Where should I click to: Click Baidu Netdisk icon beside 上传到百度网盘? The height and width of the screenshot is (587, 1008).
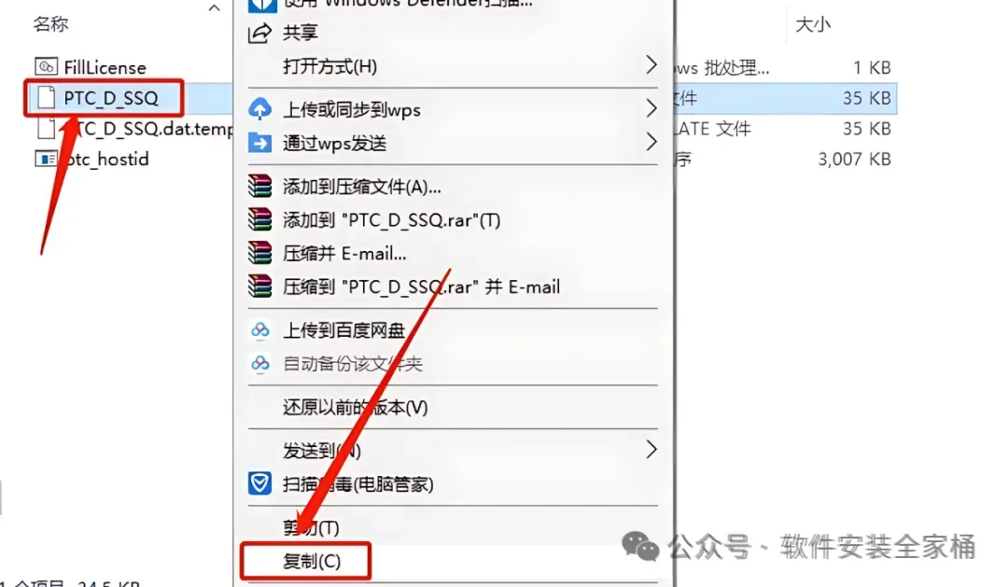tap(259, 330)
